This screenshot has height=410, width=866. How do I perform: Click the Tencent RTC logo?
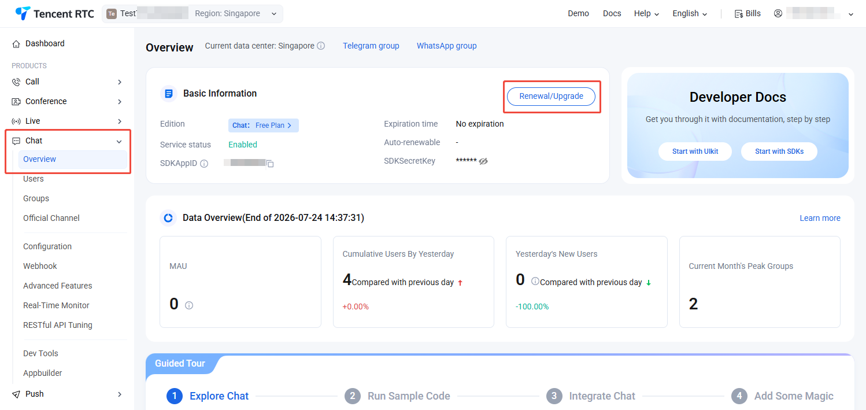[x=54, y=13]
